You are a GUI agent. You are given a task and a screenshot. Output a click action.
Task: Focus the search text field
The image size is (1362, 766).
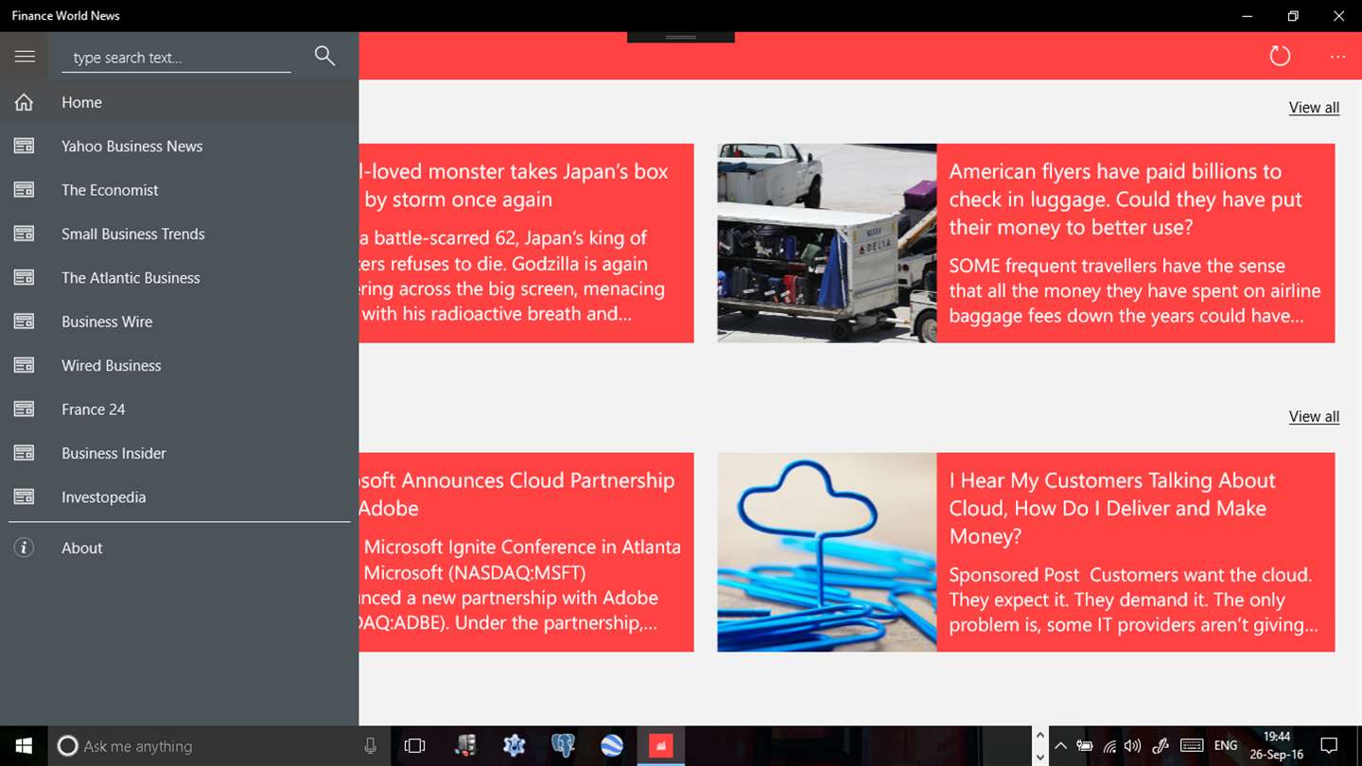[x=177, y=58]
